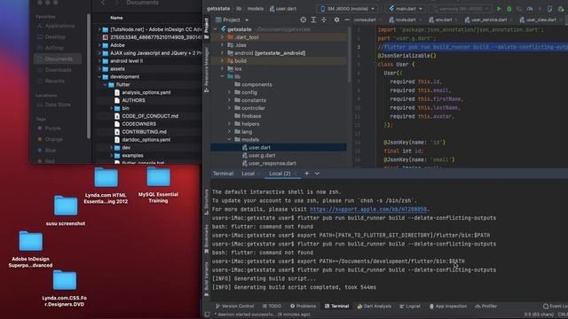Open main.dart run configuration dropdown
Screen dimensions: 568x319
tap(406, 9)
